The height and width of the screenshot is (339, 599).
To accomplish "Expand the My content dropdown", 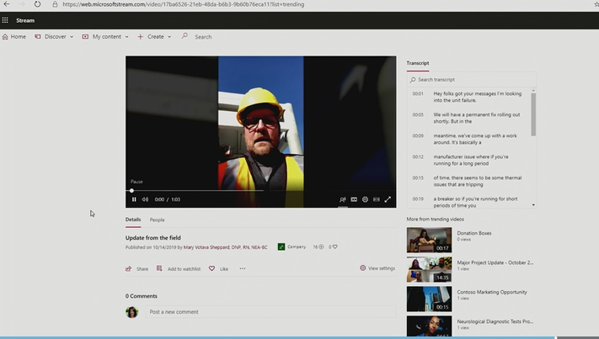I will [x=106, y=37].
